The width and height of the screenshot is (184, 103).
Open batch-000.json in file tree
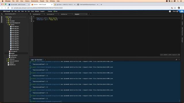15,27
